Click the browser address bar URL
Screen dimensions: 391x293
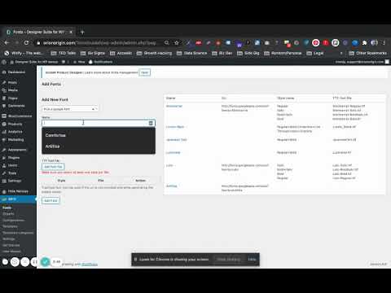tap(99, 43)
